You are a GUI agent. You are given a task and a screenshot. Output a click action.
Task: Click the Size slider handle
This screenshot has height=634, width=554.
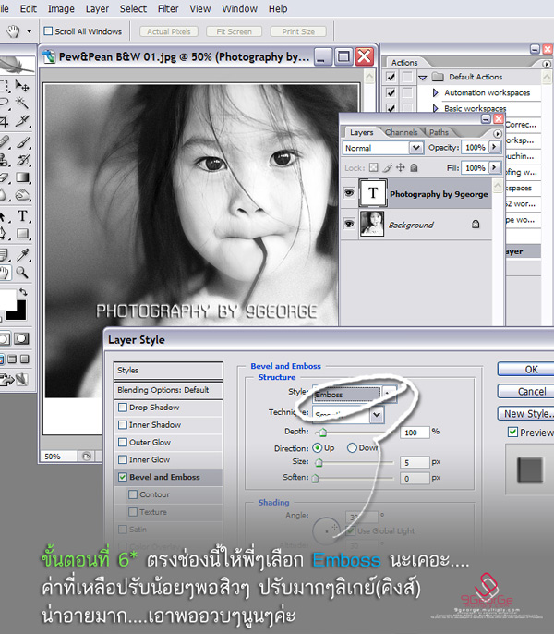click(x=319, y=462)
